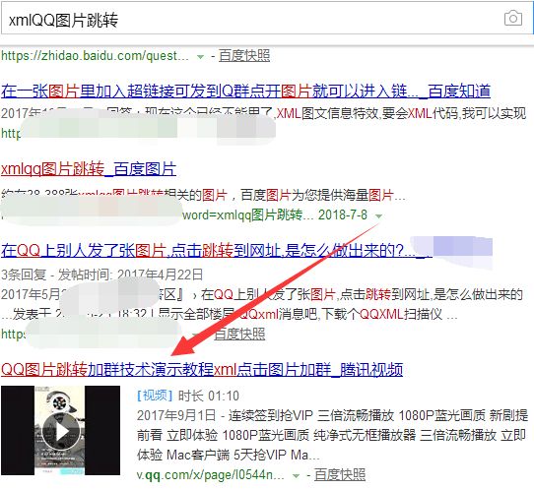Open the zhidao.baidu.com green URL text
The height and width of the screenshot is (489, 534).
pyautogui.click(x=95, y=55)
